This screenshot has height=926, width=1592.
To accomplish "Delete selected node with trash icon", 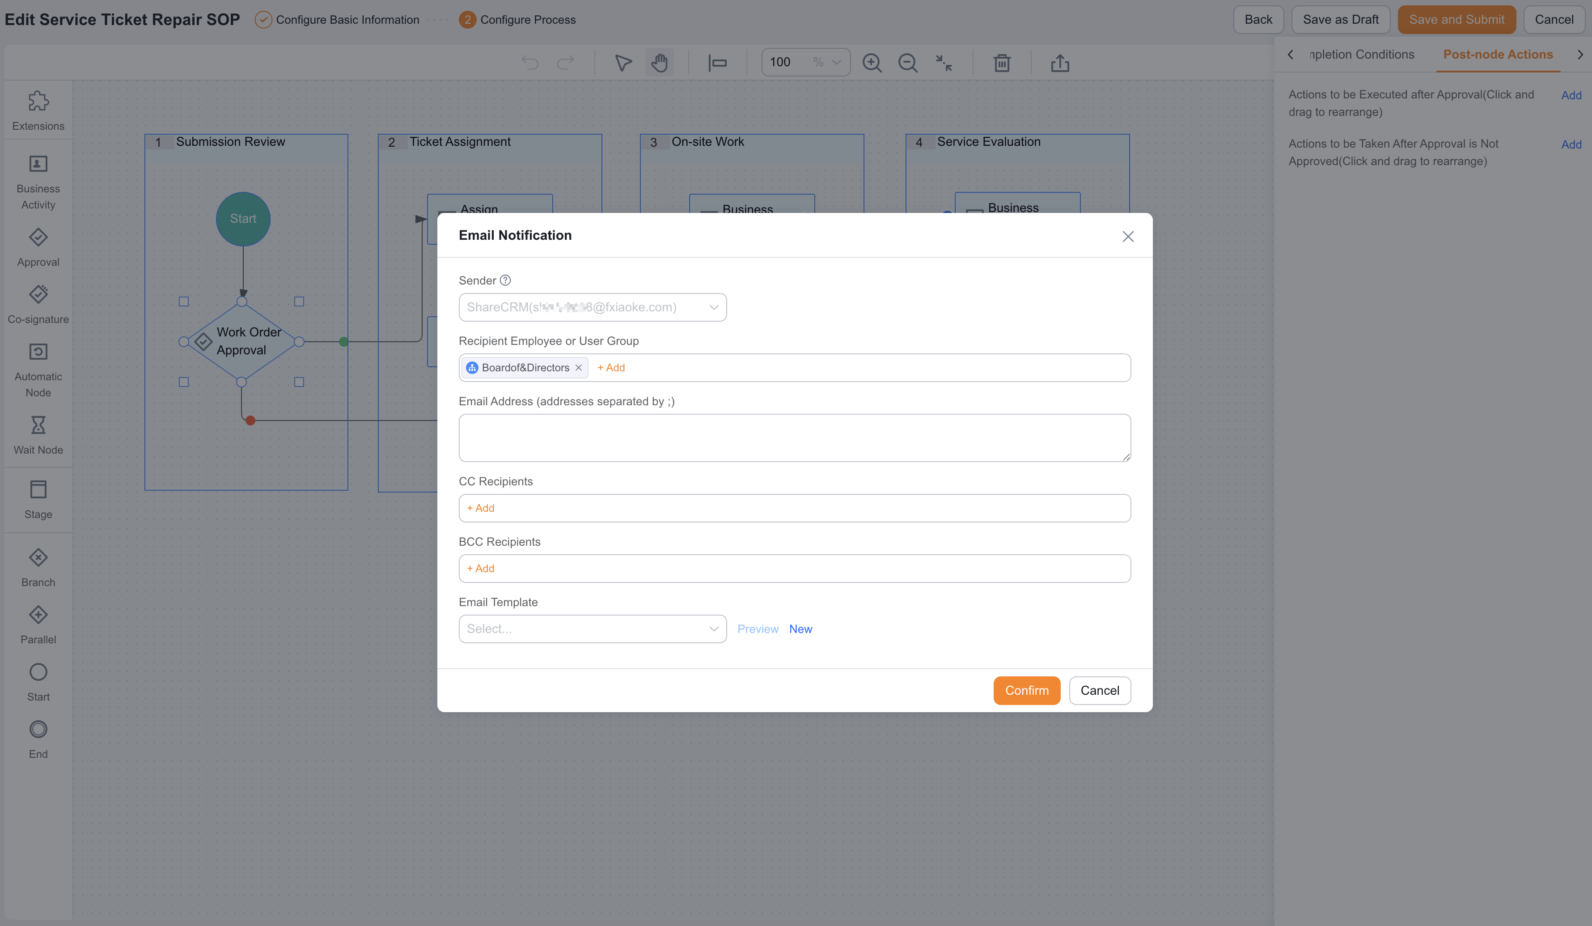I will [x=1002, y=63].
